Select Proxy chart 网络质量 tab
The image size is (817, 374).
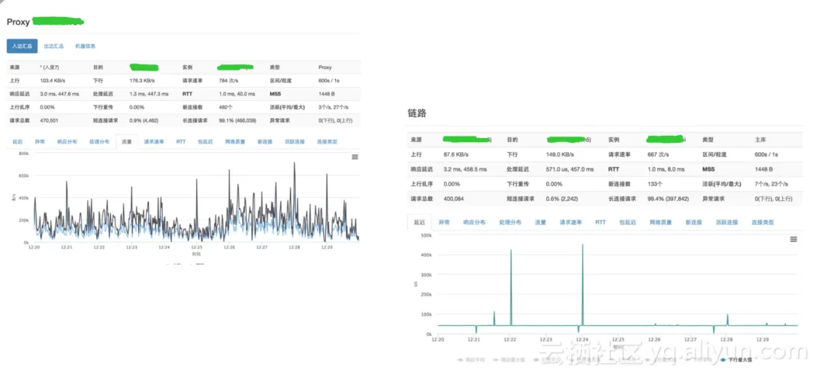[235, 142]
